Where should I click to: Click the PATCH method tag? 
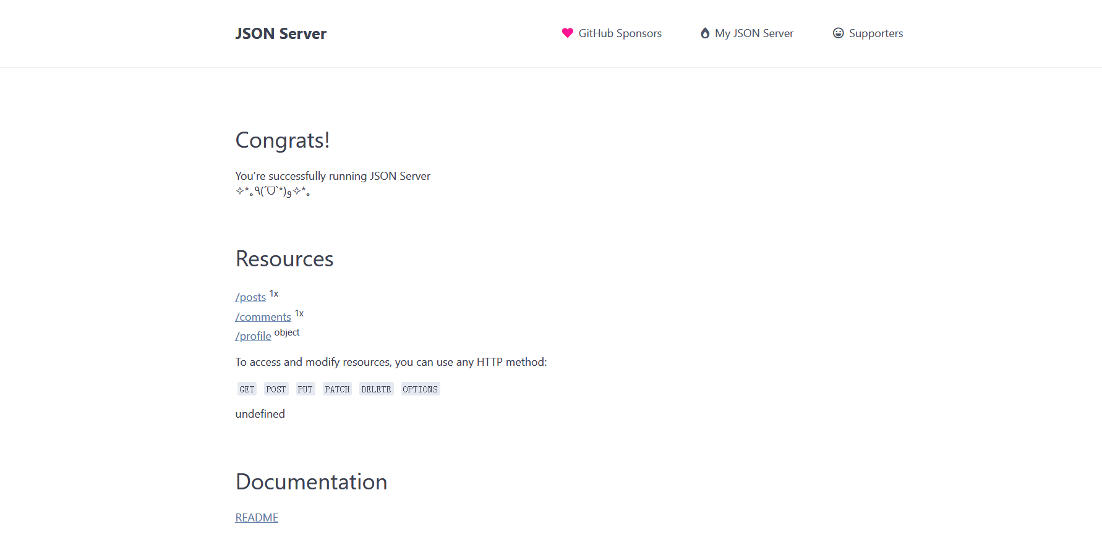pos(337,389)
